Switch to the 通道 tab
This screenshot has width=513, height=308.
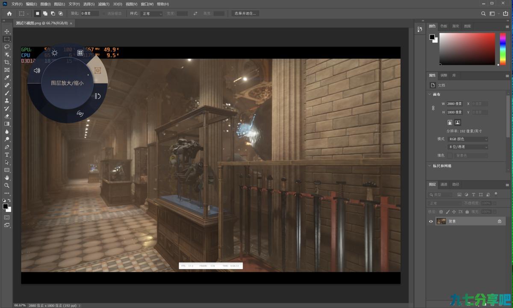[x=444, y=185]
